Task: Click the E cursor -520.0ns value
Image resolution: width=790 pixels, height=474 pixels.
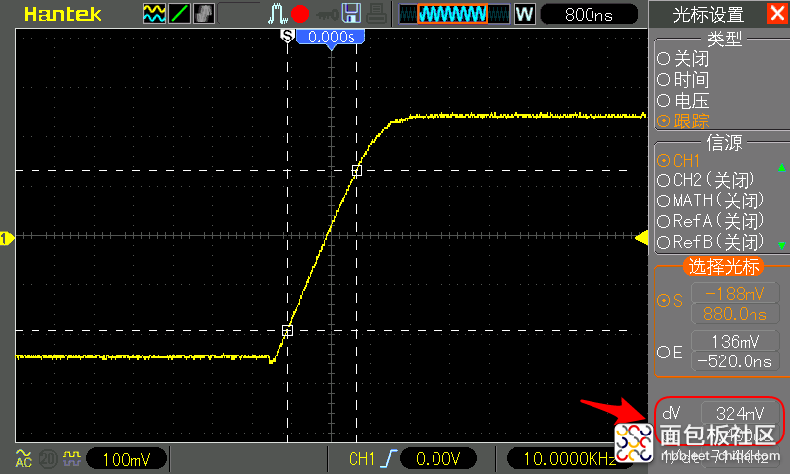Action: (x=735, y=361)
